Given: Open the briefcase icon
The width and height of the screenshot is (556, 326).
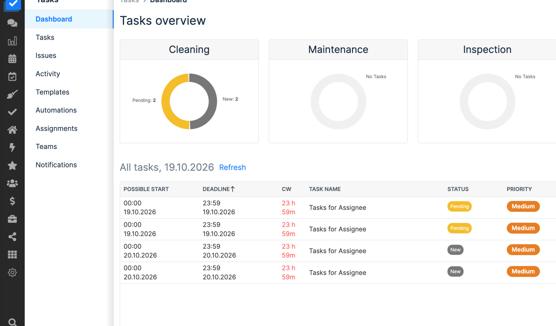Looking at the screenshot, I should coord(12,219).
